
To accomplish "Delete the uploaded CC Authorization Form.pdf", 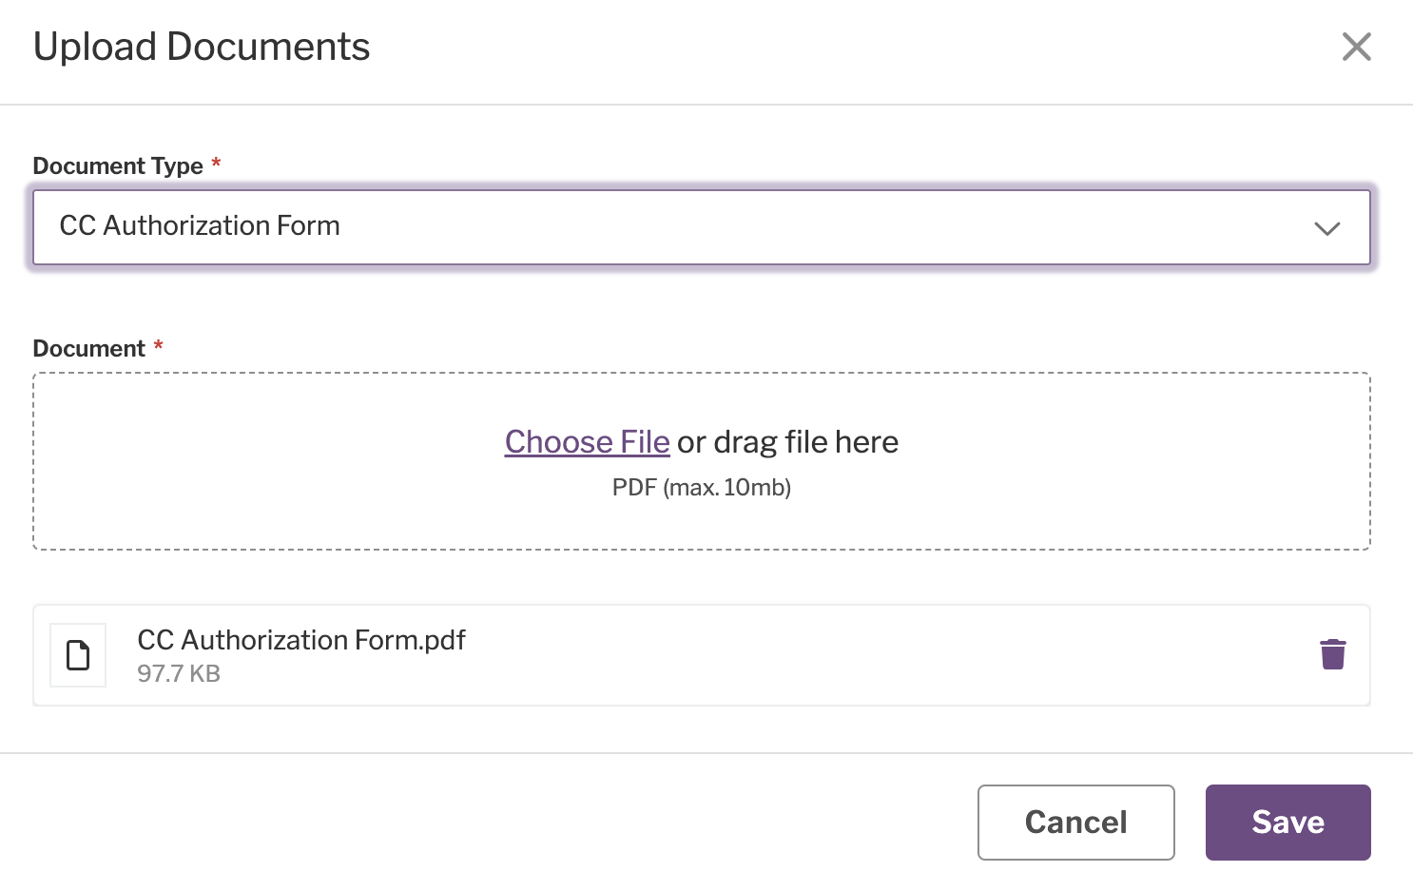I will click(1332, 654).
